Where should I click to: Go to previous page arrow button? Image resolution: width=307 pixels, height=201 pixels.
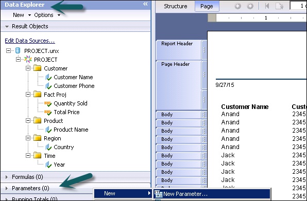pos(238,6)
